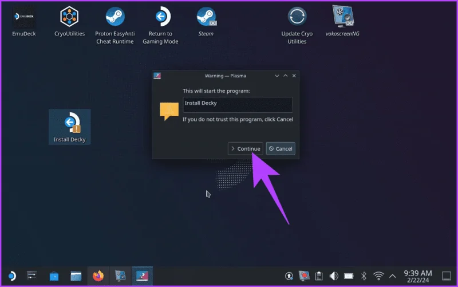Click Cancel in the Warning dialog
Viewport: 458px width, 287px height.
point(281,148)
